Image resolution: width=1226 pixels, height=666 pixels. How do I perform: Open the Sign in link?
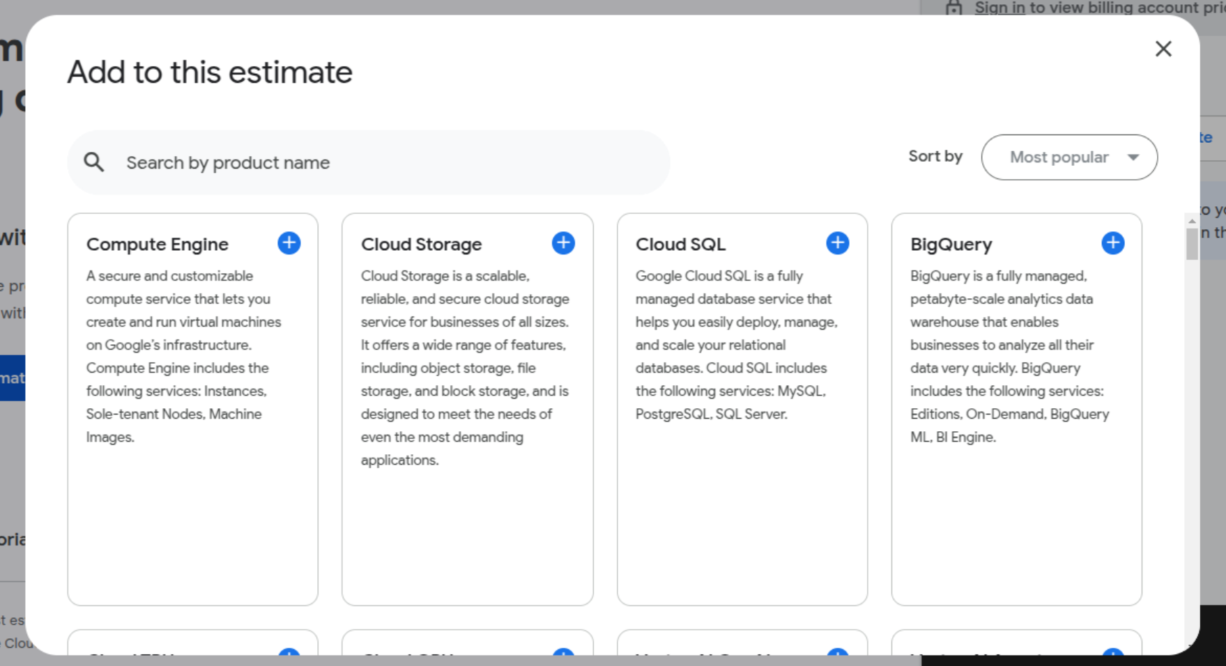999,8
